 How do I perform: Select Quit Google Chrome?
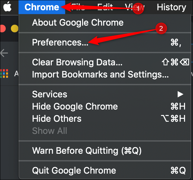click(74, 170)
